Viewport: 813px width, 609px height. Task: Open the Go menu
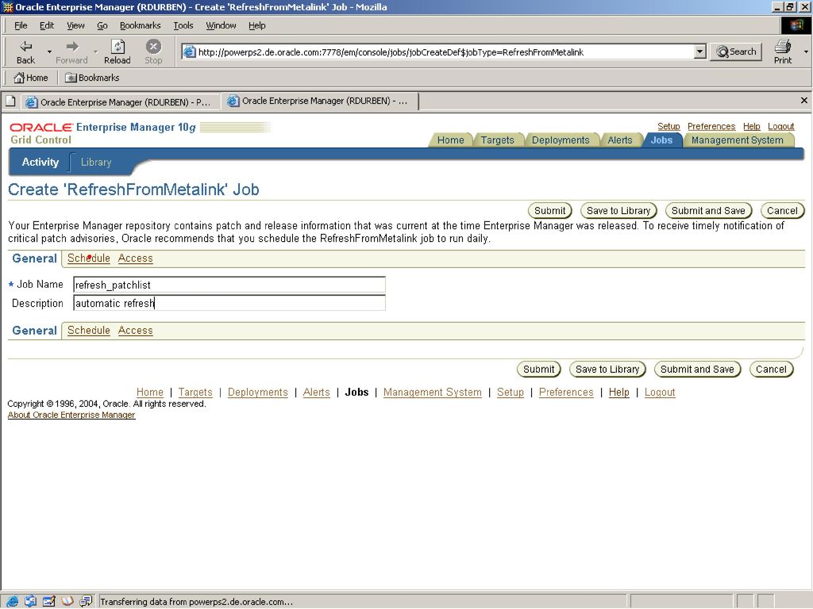pyautogui.click(x=102, y=25)
